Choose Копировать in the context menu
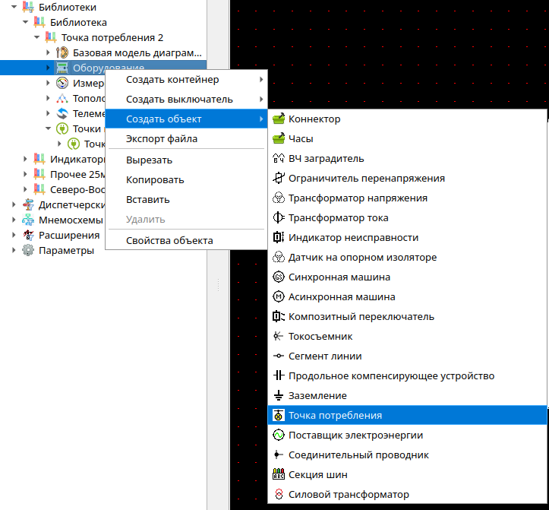The width and height of the screenshot is (549, 510). pos(155,180)
